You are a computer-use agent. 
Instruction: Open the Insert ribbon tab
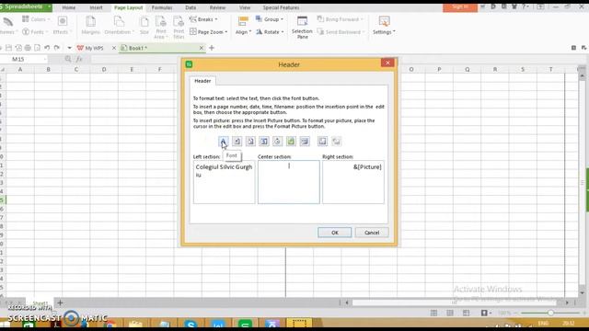(96, 7)
